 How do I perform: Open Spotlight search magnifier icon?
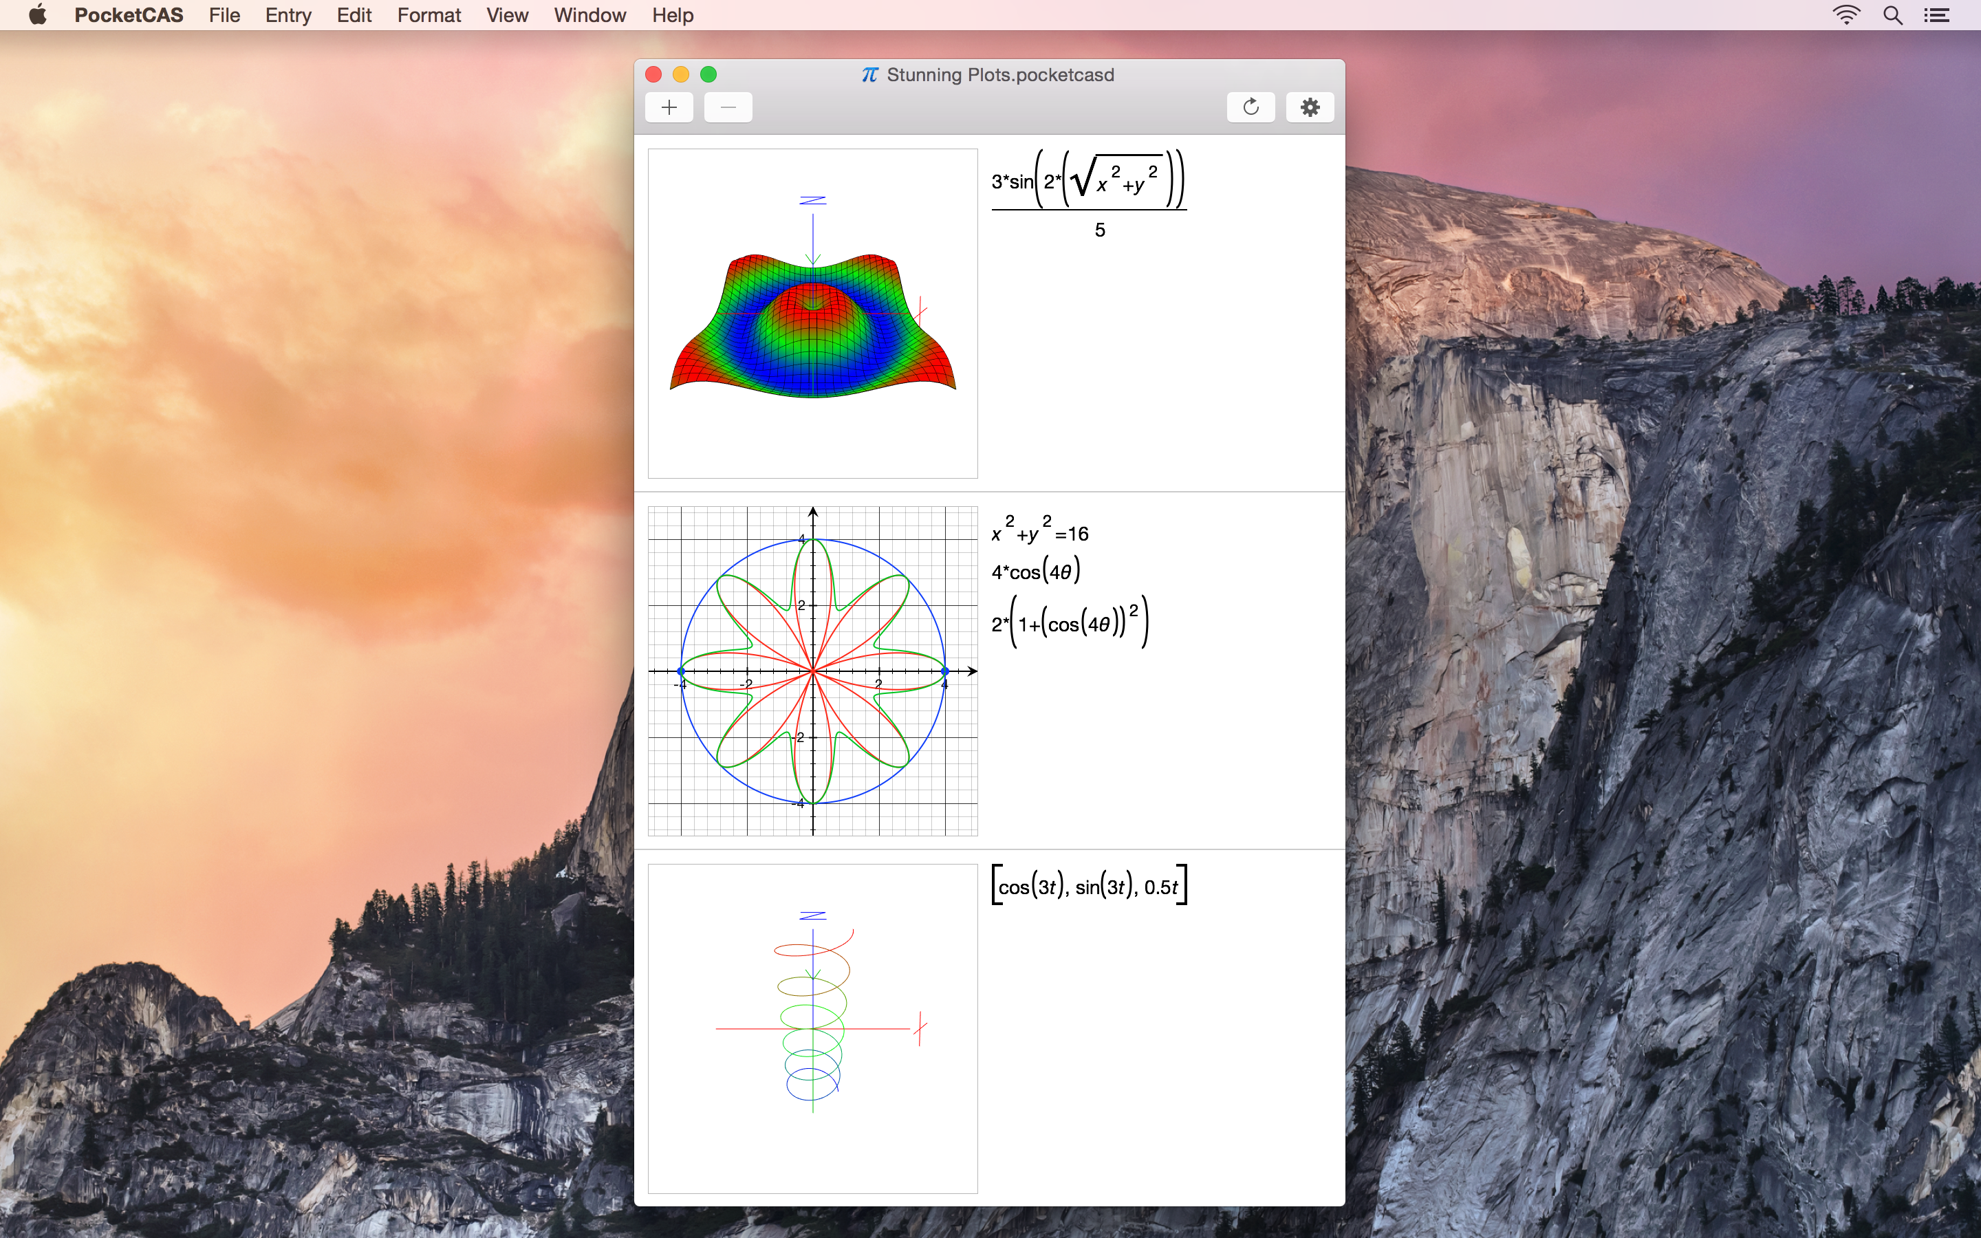[1892, 14]
